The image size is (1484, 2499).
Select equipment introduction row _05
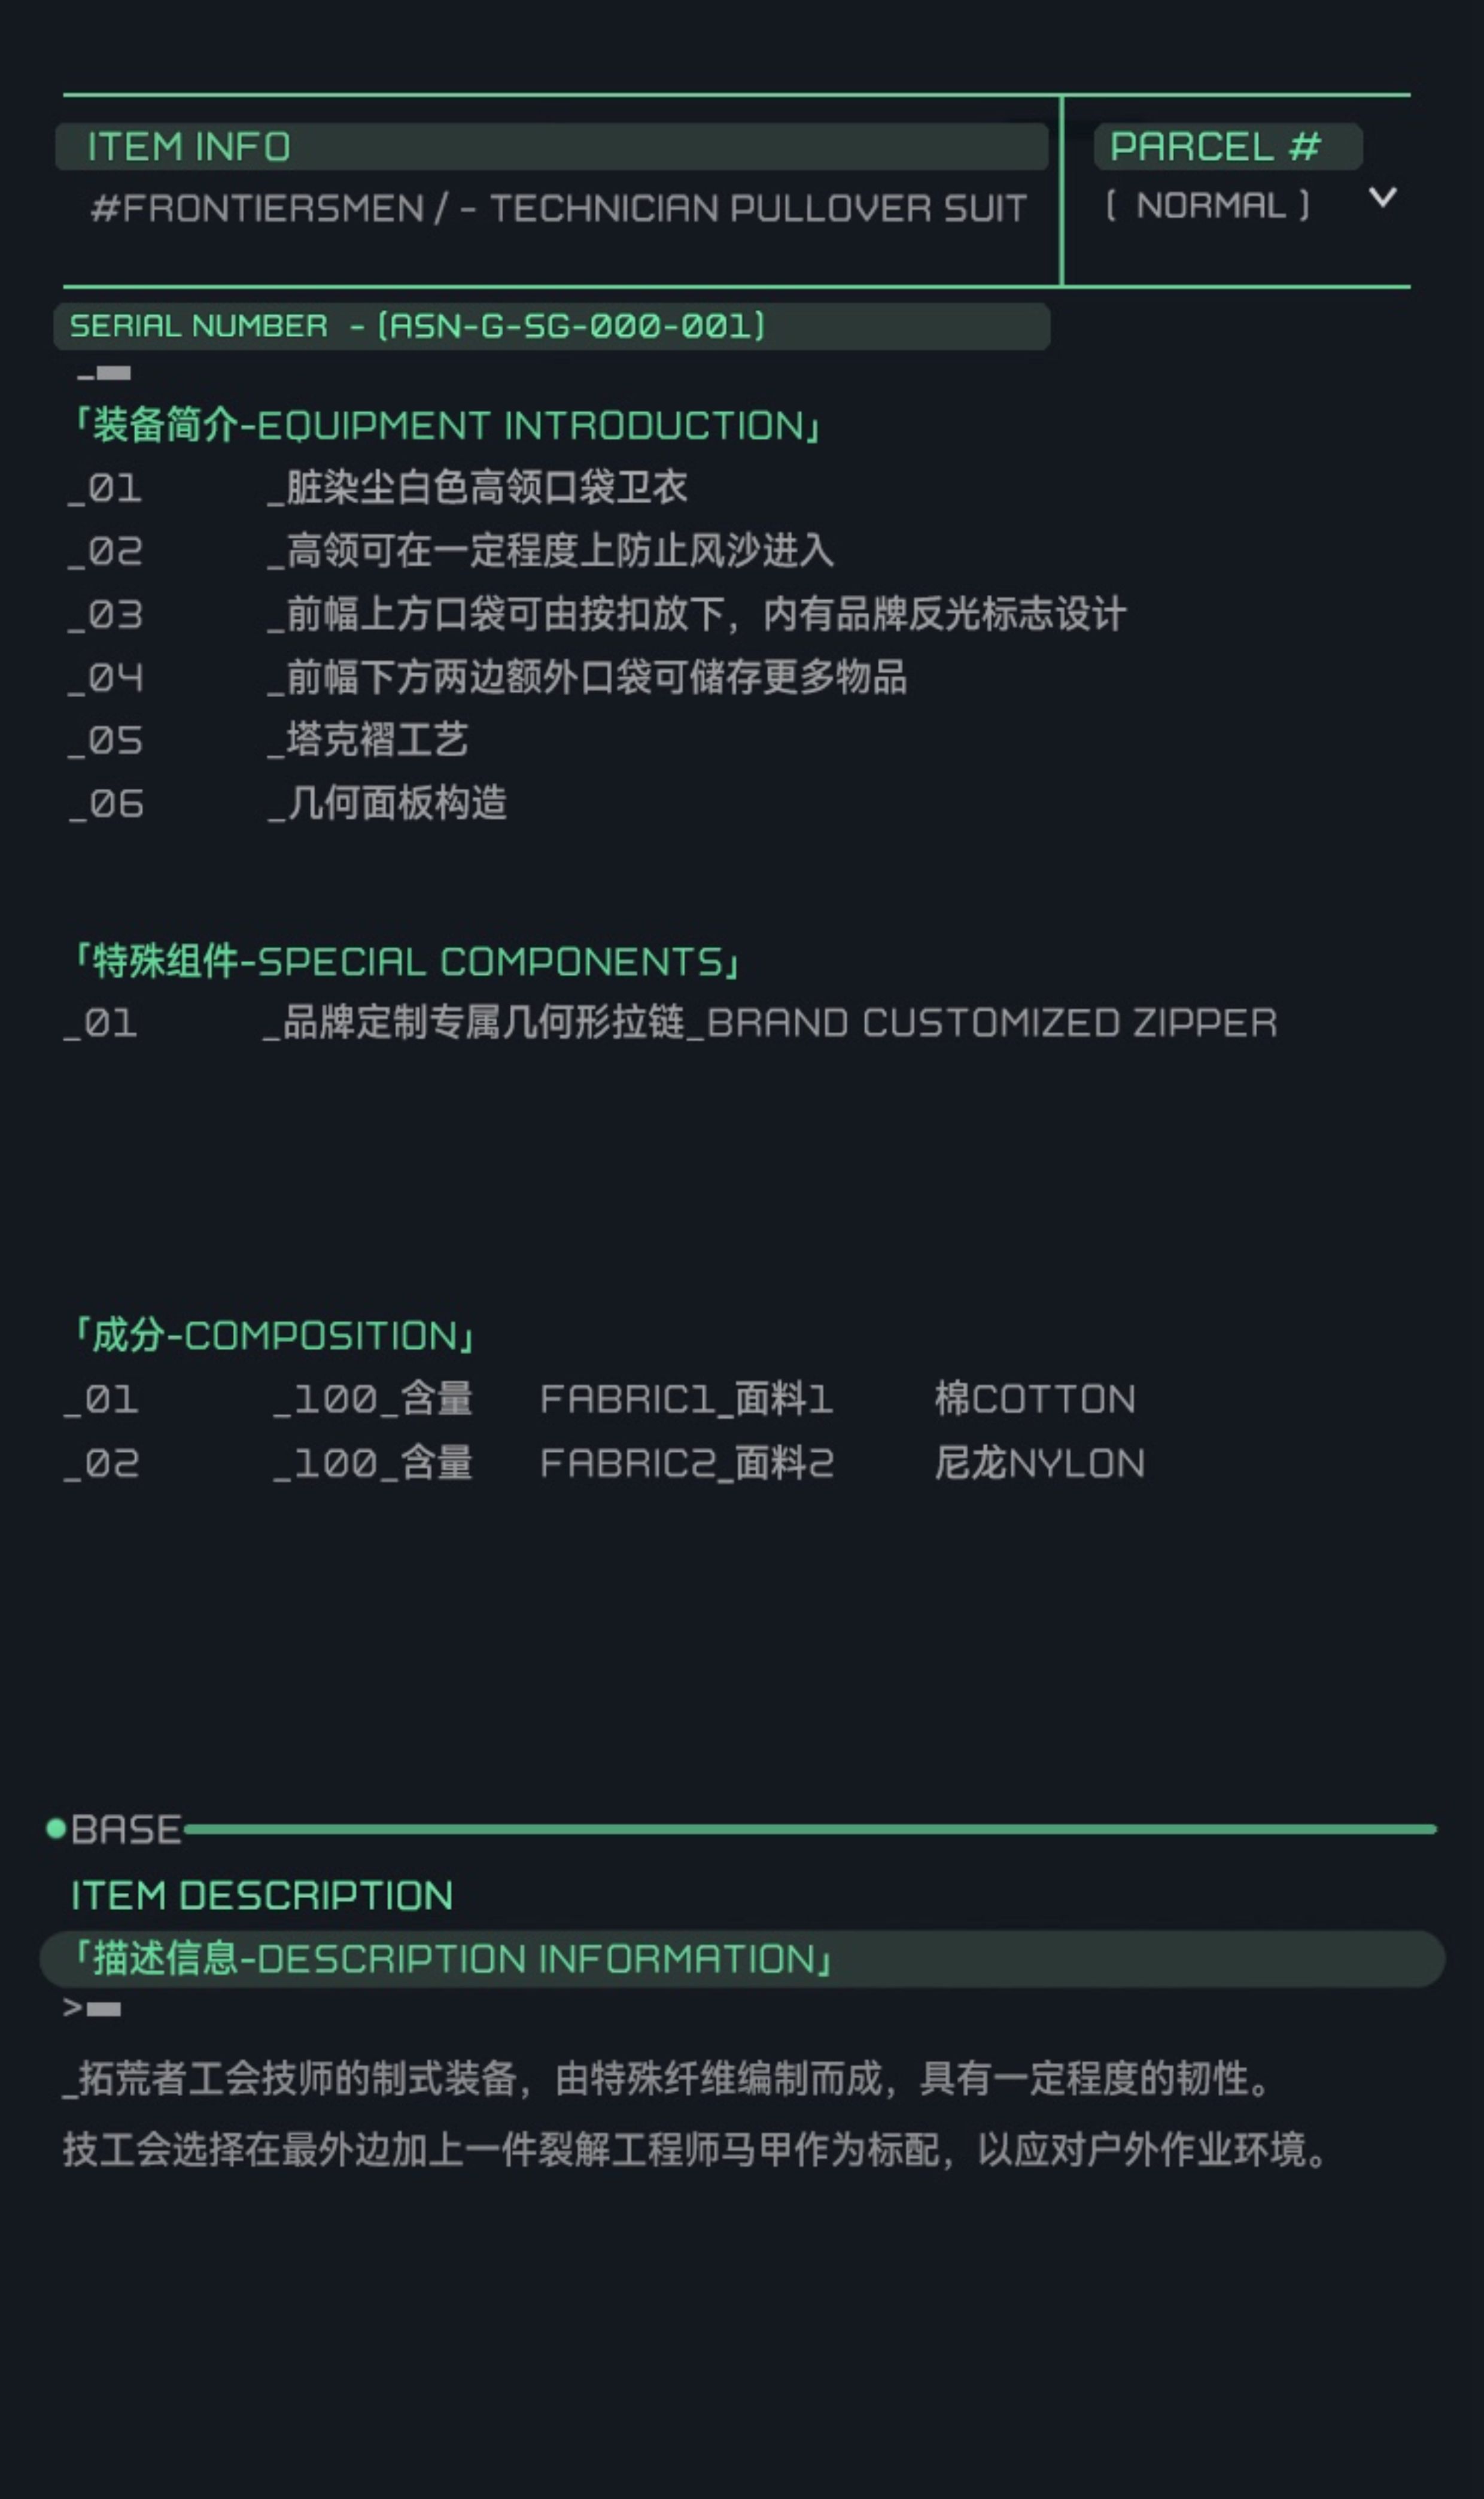268,741
